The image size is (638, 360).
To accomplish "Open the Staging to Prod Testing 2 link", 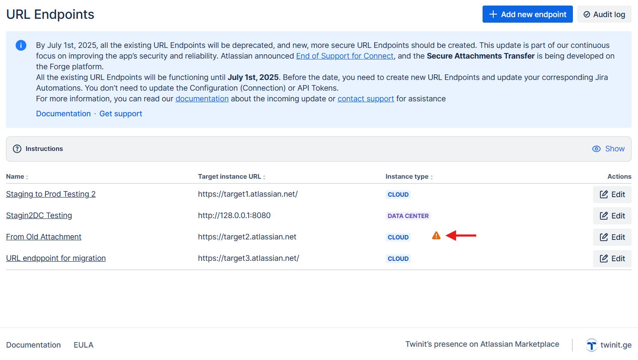I will pos(51,194).
